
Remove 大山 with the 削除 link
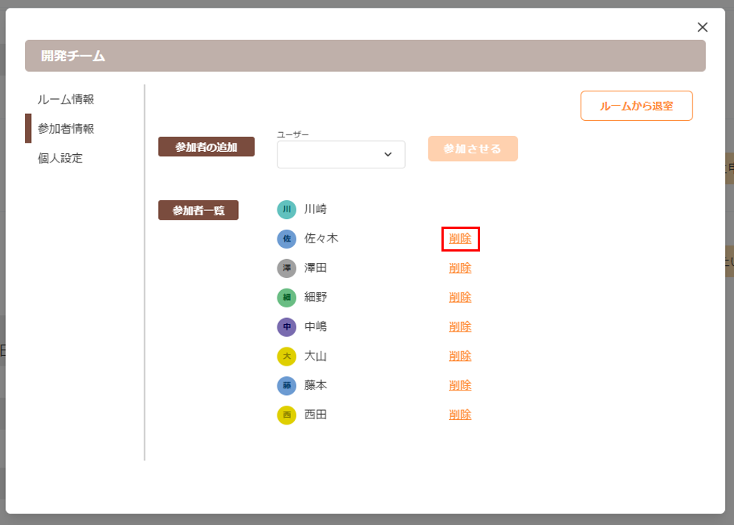pos(460,357)
